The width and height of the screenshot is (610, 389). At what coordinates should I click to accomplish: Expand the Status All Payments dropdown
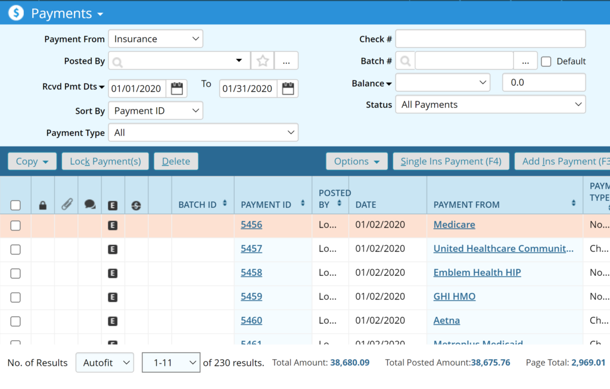tap(490, 105)
